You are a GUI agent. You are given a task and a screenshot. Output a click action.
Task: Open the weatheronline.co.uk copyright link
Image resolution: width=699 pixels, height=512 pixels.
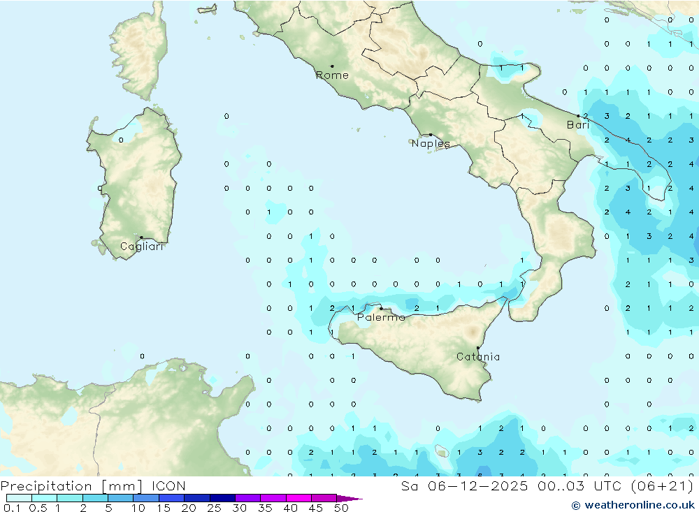coord(633,505)
